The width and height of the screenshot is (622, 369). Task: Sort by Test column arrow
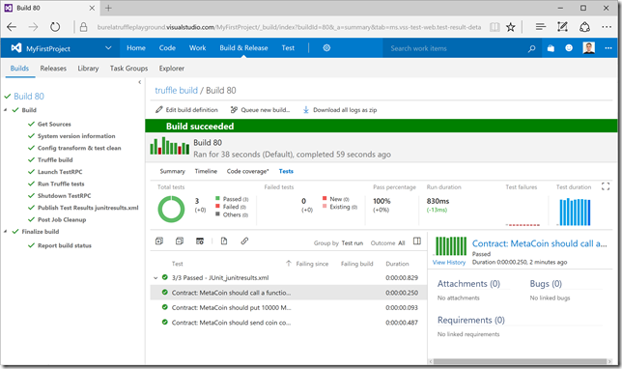[x=289, y=263]
